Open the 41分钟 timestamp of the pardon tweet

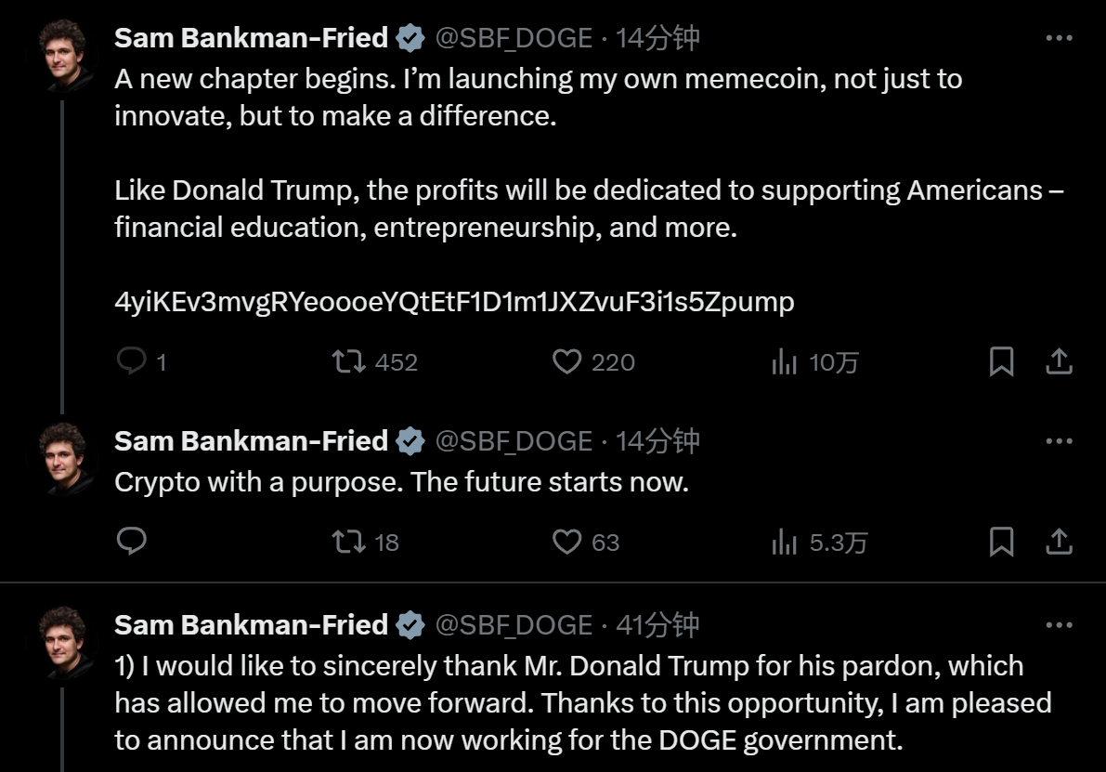tap(657, 625)
